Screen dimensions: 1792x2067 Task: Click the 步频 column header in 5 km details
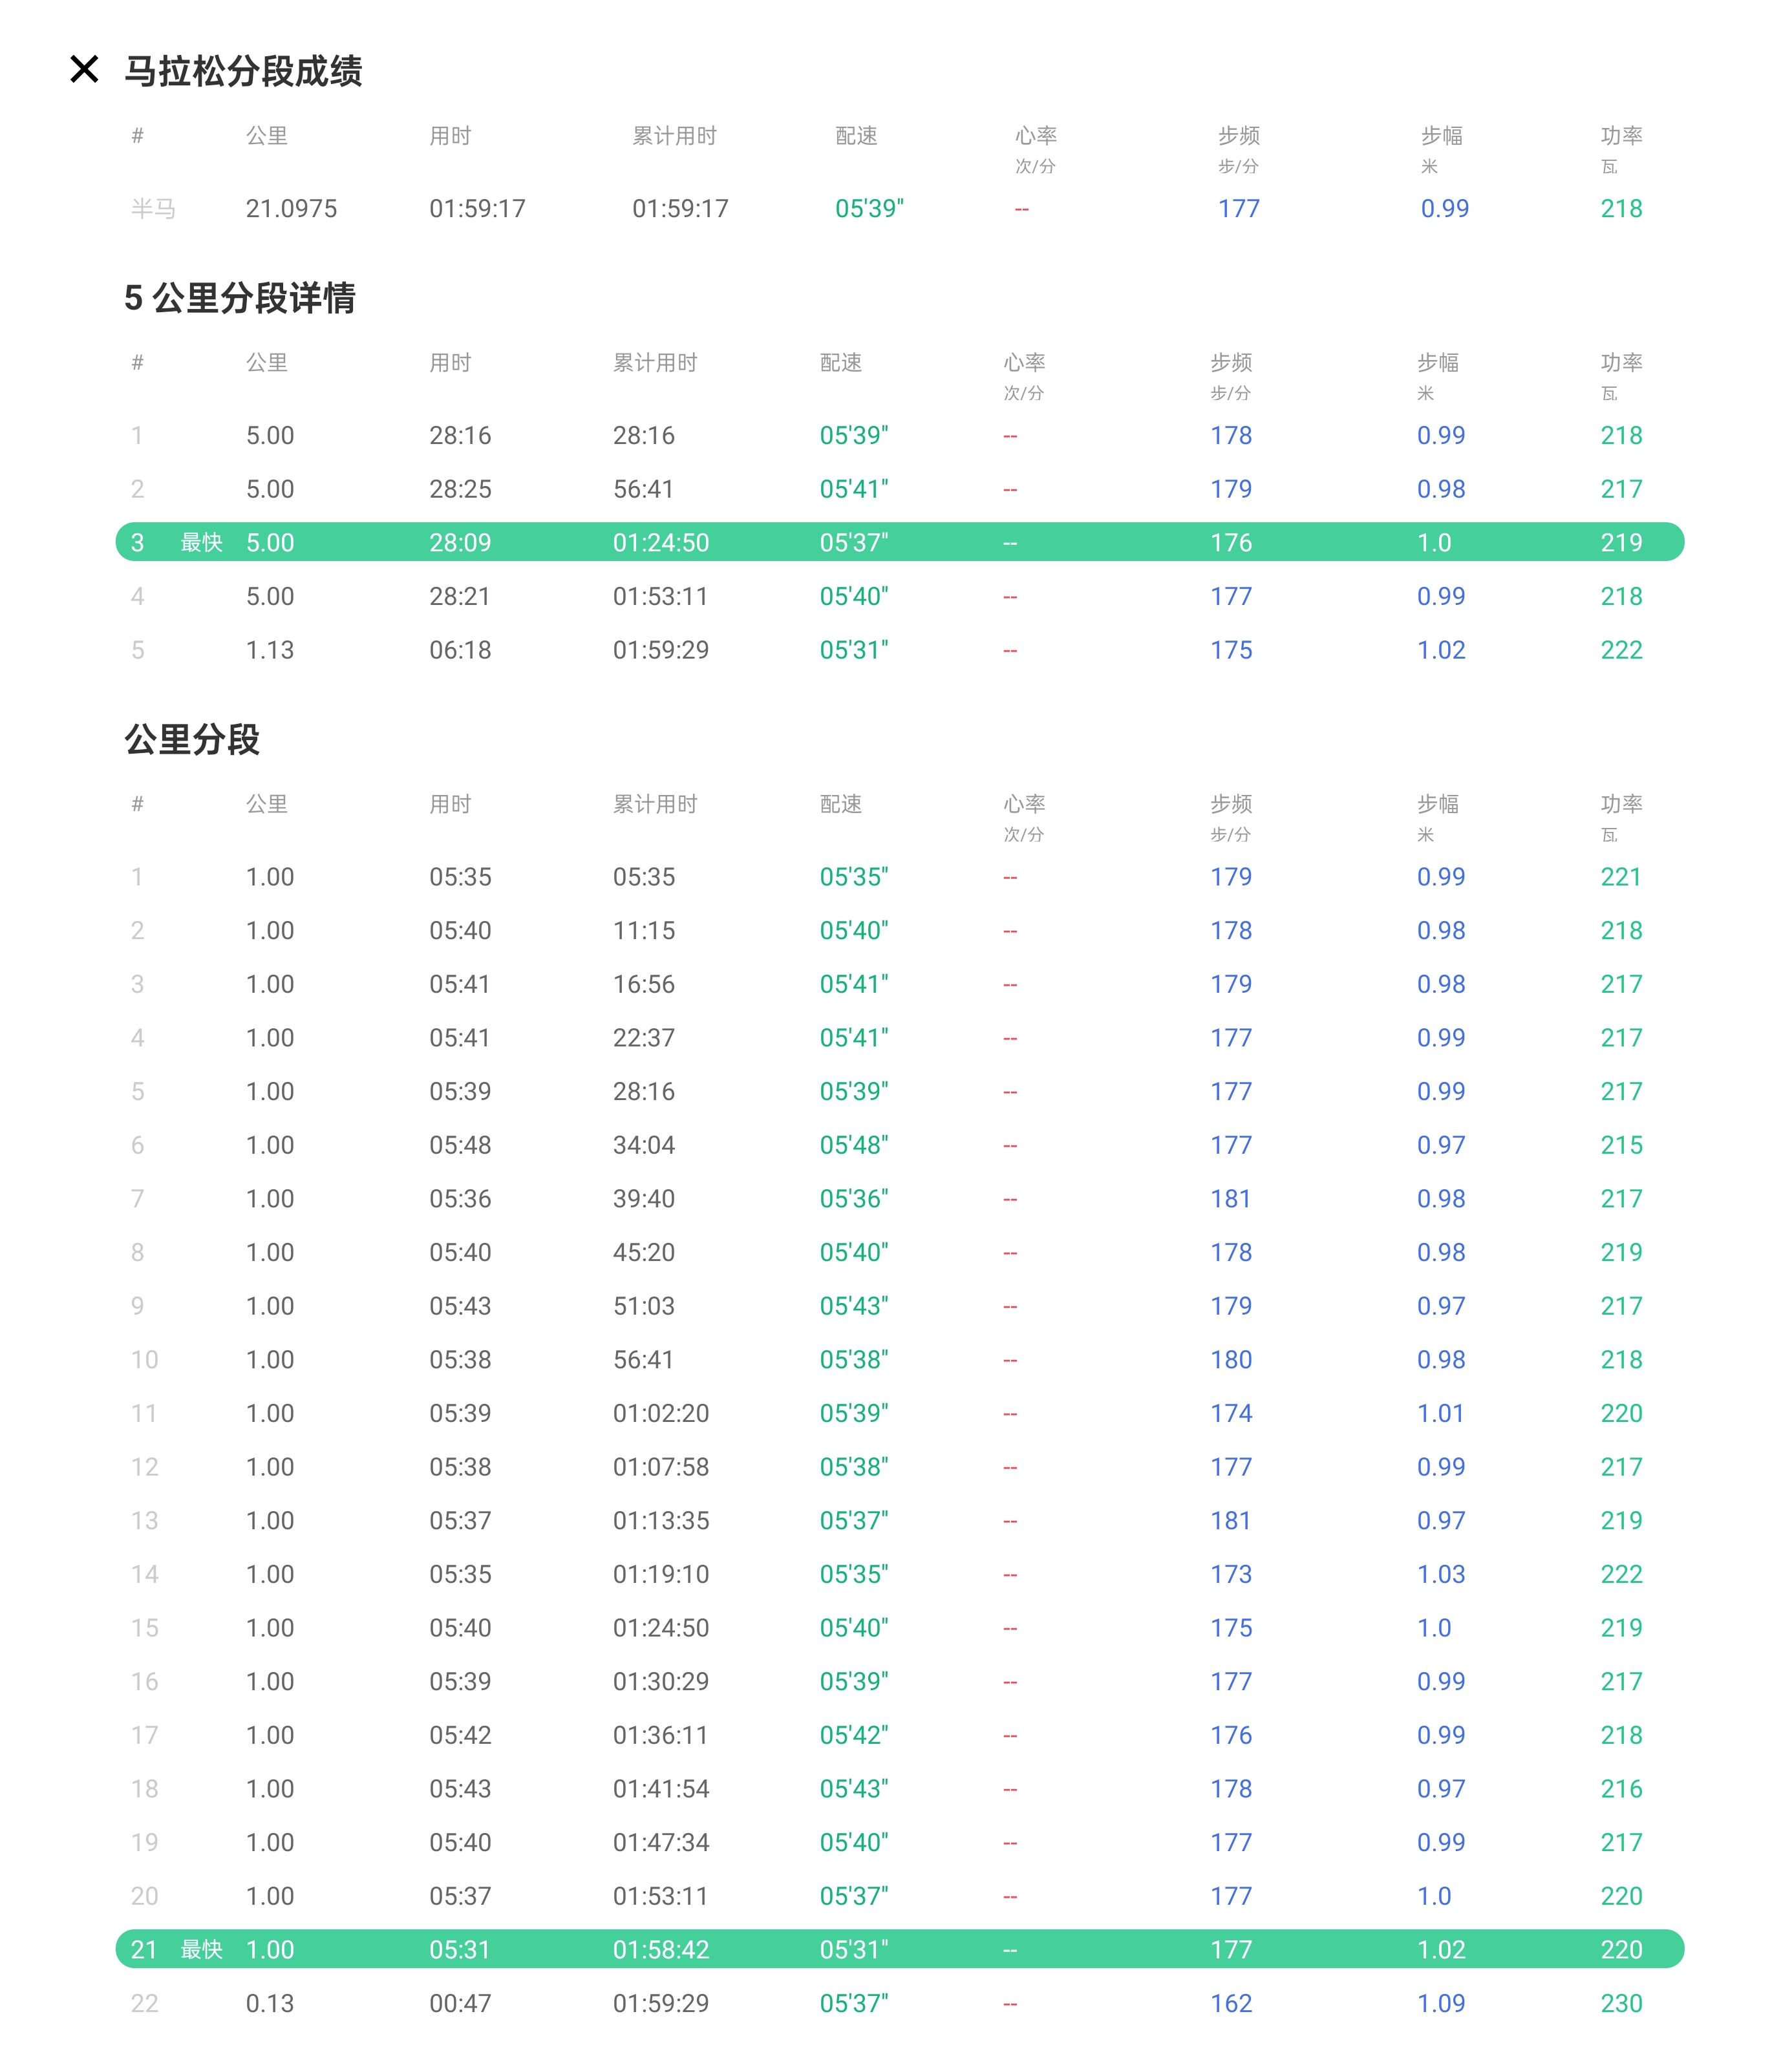(1231, 363)
